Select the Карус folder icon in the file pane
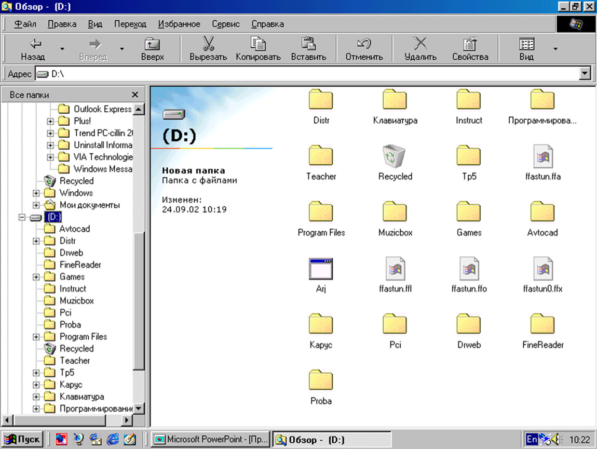 click(x=321, y=324)
